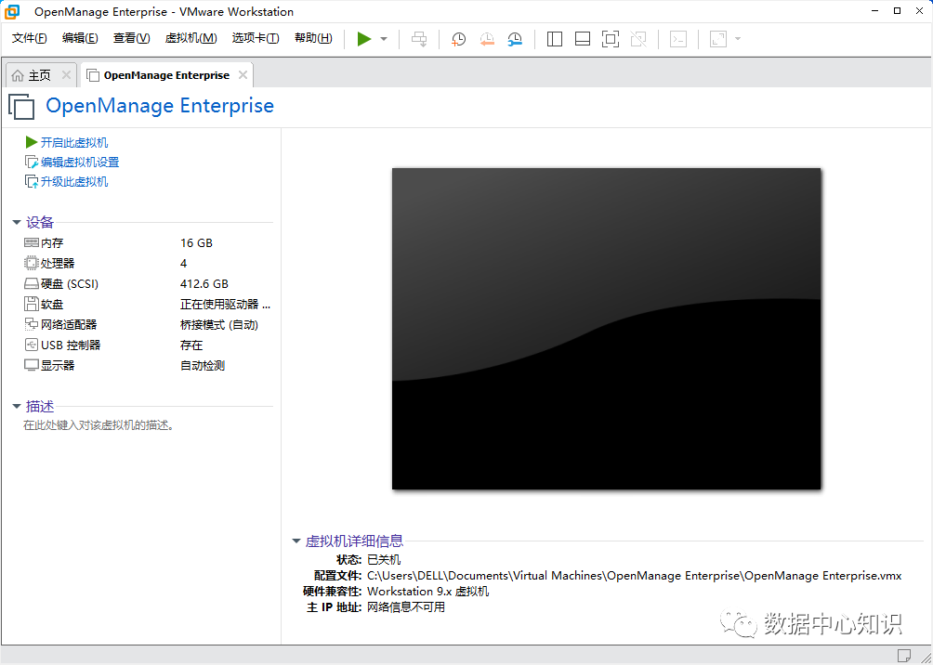
Task: Open the stretch display dropdown arrow
Action: coord(738,39)
